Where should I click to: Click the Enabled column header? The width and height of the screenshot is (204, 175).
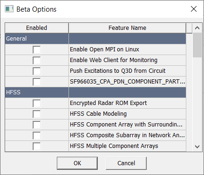[x=37, y=28]
